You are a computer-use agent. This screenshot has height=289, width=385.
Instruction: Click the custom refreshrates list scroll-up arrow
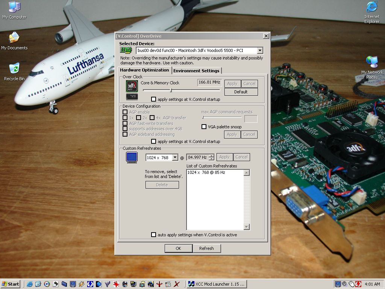[x=247, y=172]
